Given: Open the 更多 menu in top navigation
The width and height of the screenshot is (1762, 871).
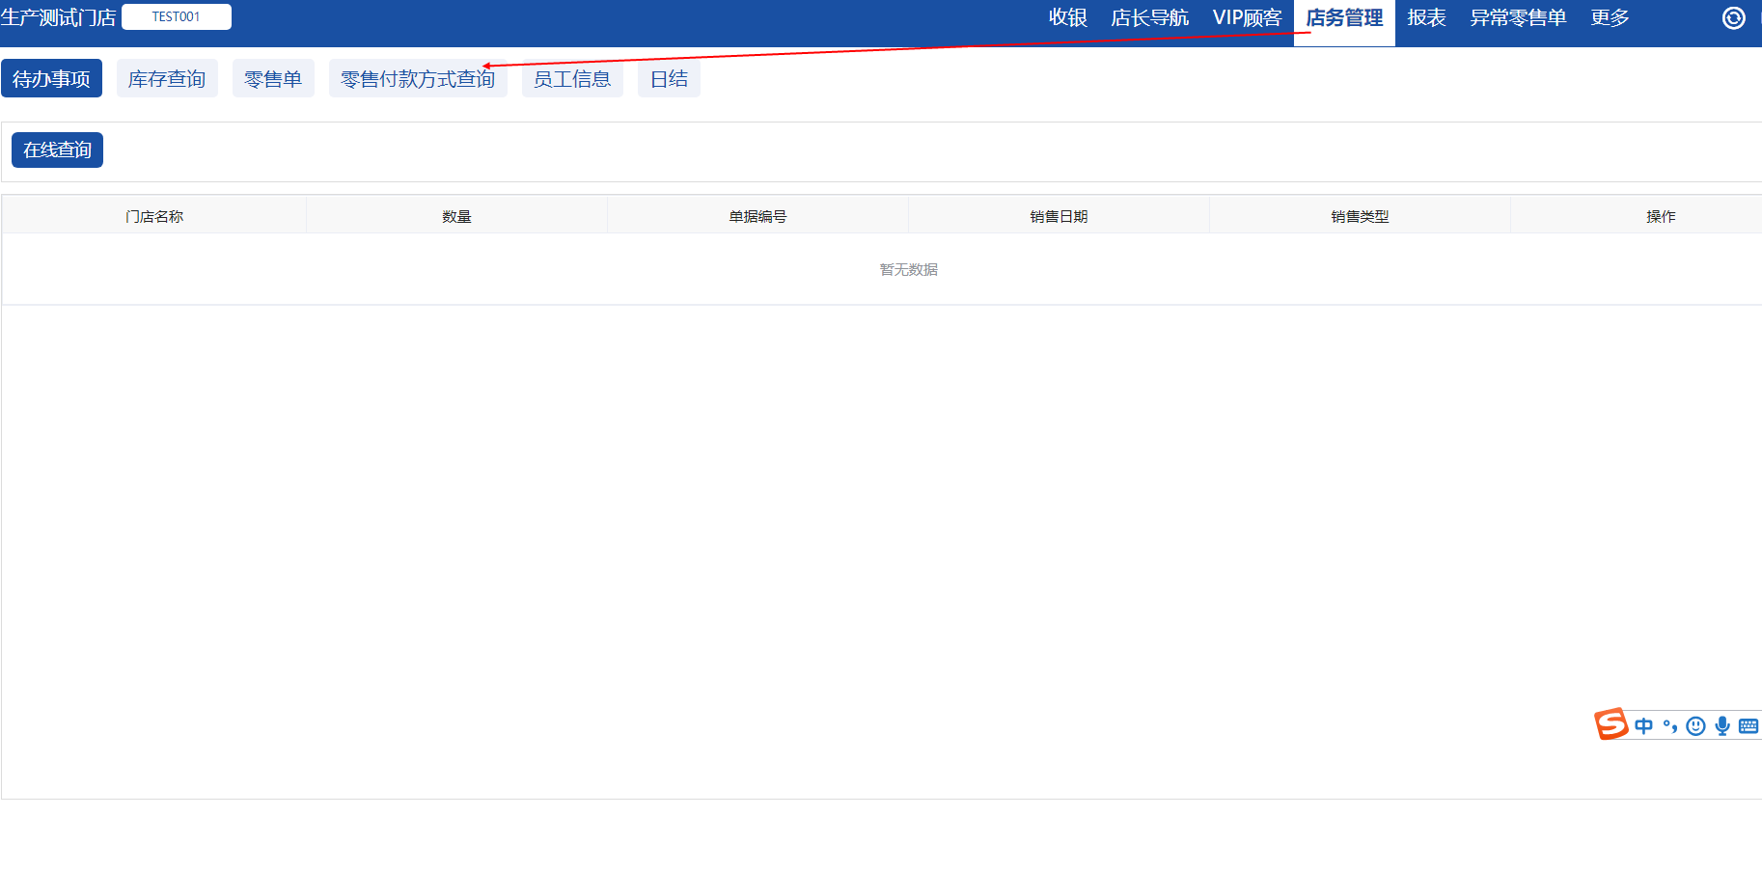Looking at the screenshot, I should pos(1610,18).
